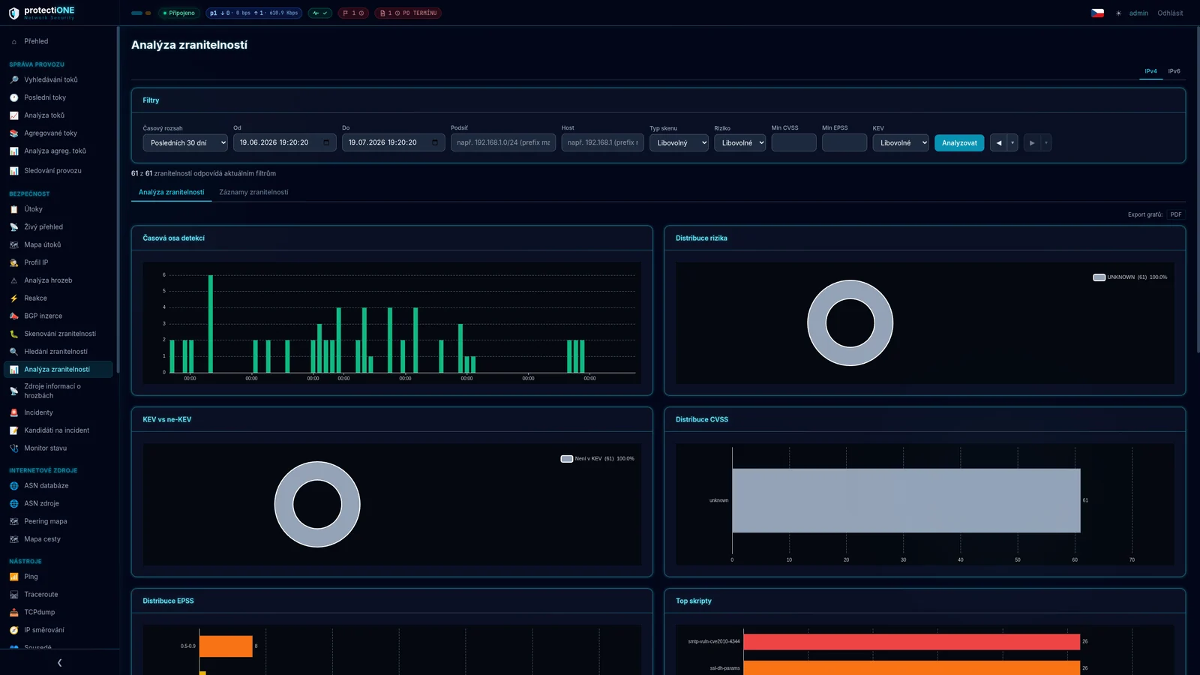Screen dimensions: 1200x675
Task: Click the Min CVSS input field
Action: pyautogui.click(x=793, y=142)
